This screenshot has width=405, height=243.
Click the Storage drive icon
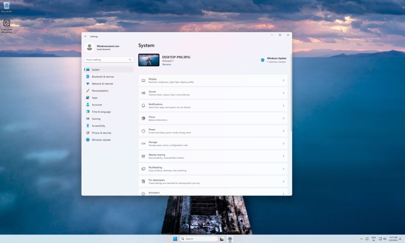tap(143, 143)
